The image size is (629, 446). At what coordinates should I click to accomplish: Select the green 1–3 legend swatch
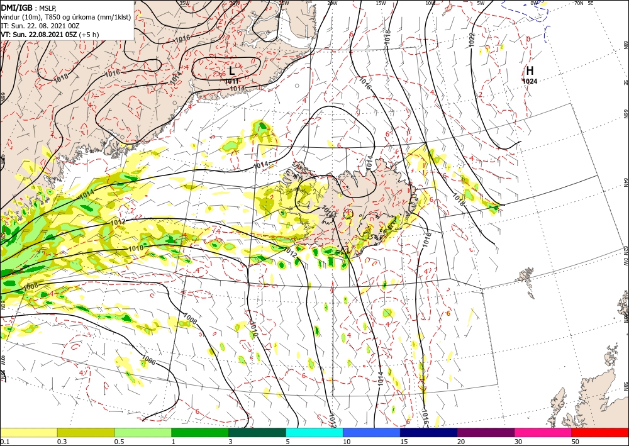click(200, 432)
